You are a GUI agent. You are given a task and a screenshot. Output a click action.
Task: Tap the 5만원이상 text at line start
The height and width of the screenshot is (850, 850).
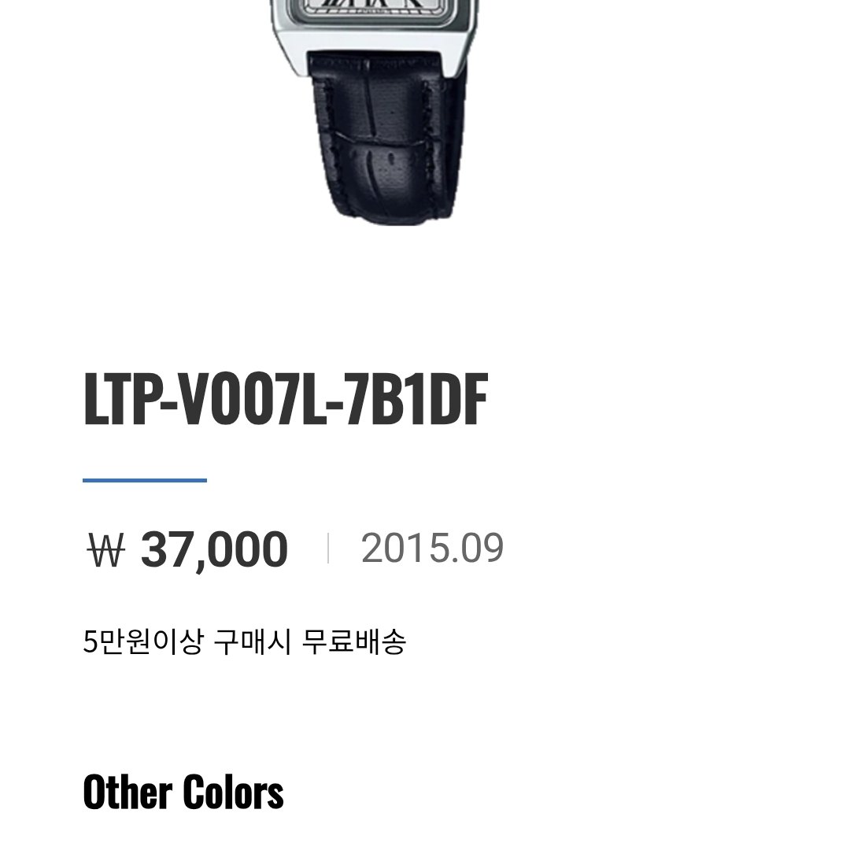coord(143,641)
